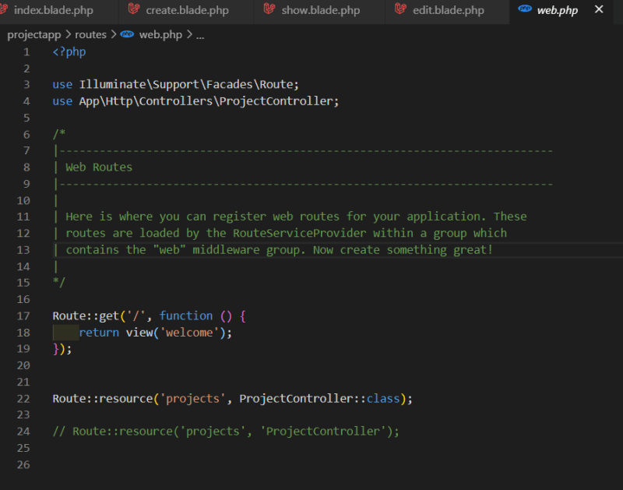Click the '*/' comment end on line 15

click(x=59, y=283)
